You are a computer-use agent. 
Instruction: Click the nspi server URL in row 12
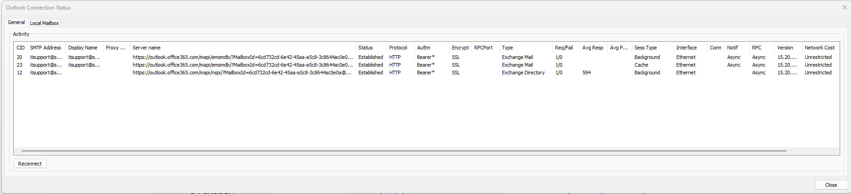coord(242,73)
